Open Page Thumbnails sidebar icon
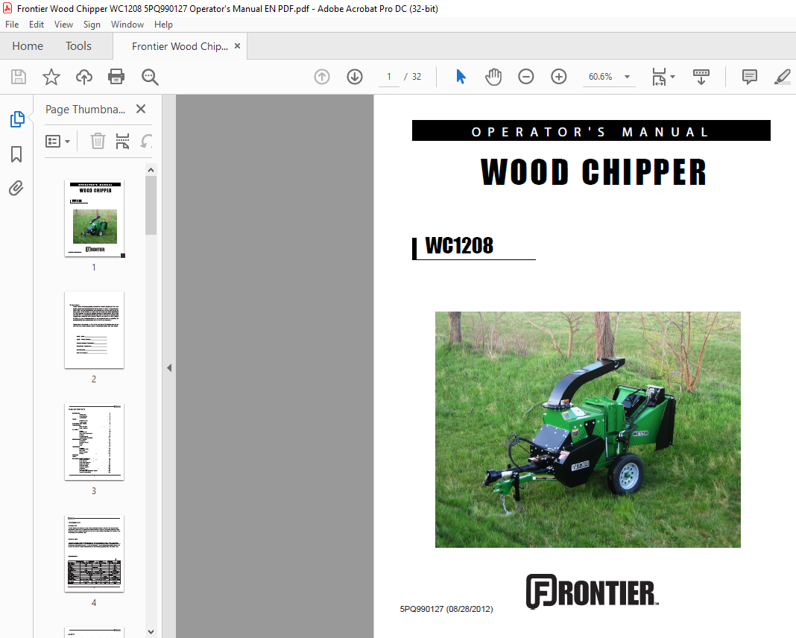796x638 pixels. [x=16, y=119]
